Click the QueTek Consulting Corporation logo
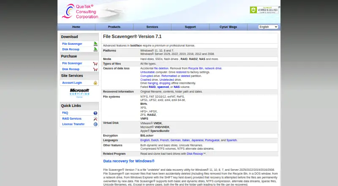This screenshot has width=338, height=186. (x=80, y=11)
